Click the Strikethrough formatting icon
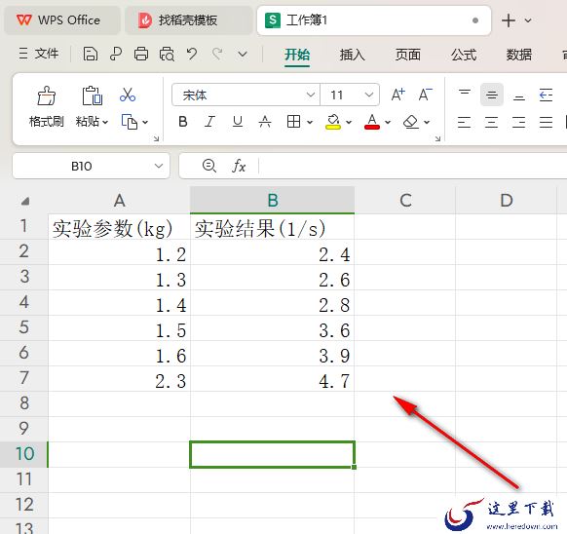This screenshot has width=567, height=534. (265, 122)
